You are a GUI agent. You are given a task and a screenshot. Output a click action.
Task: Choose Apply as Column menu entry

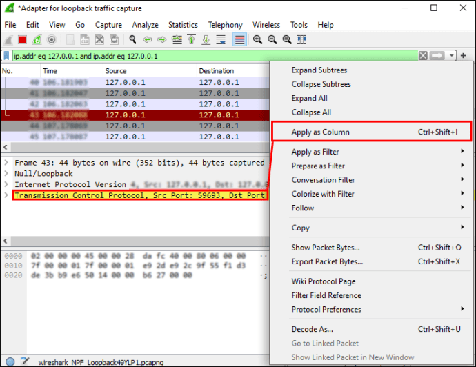(x=372, y=132)
